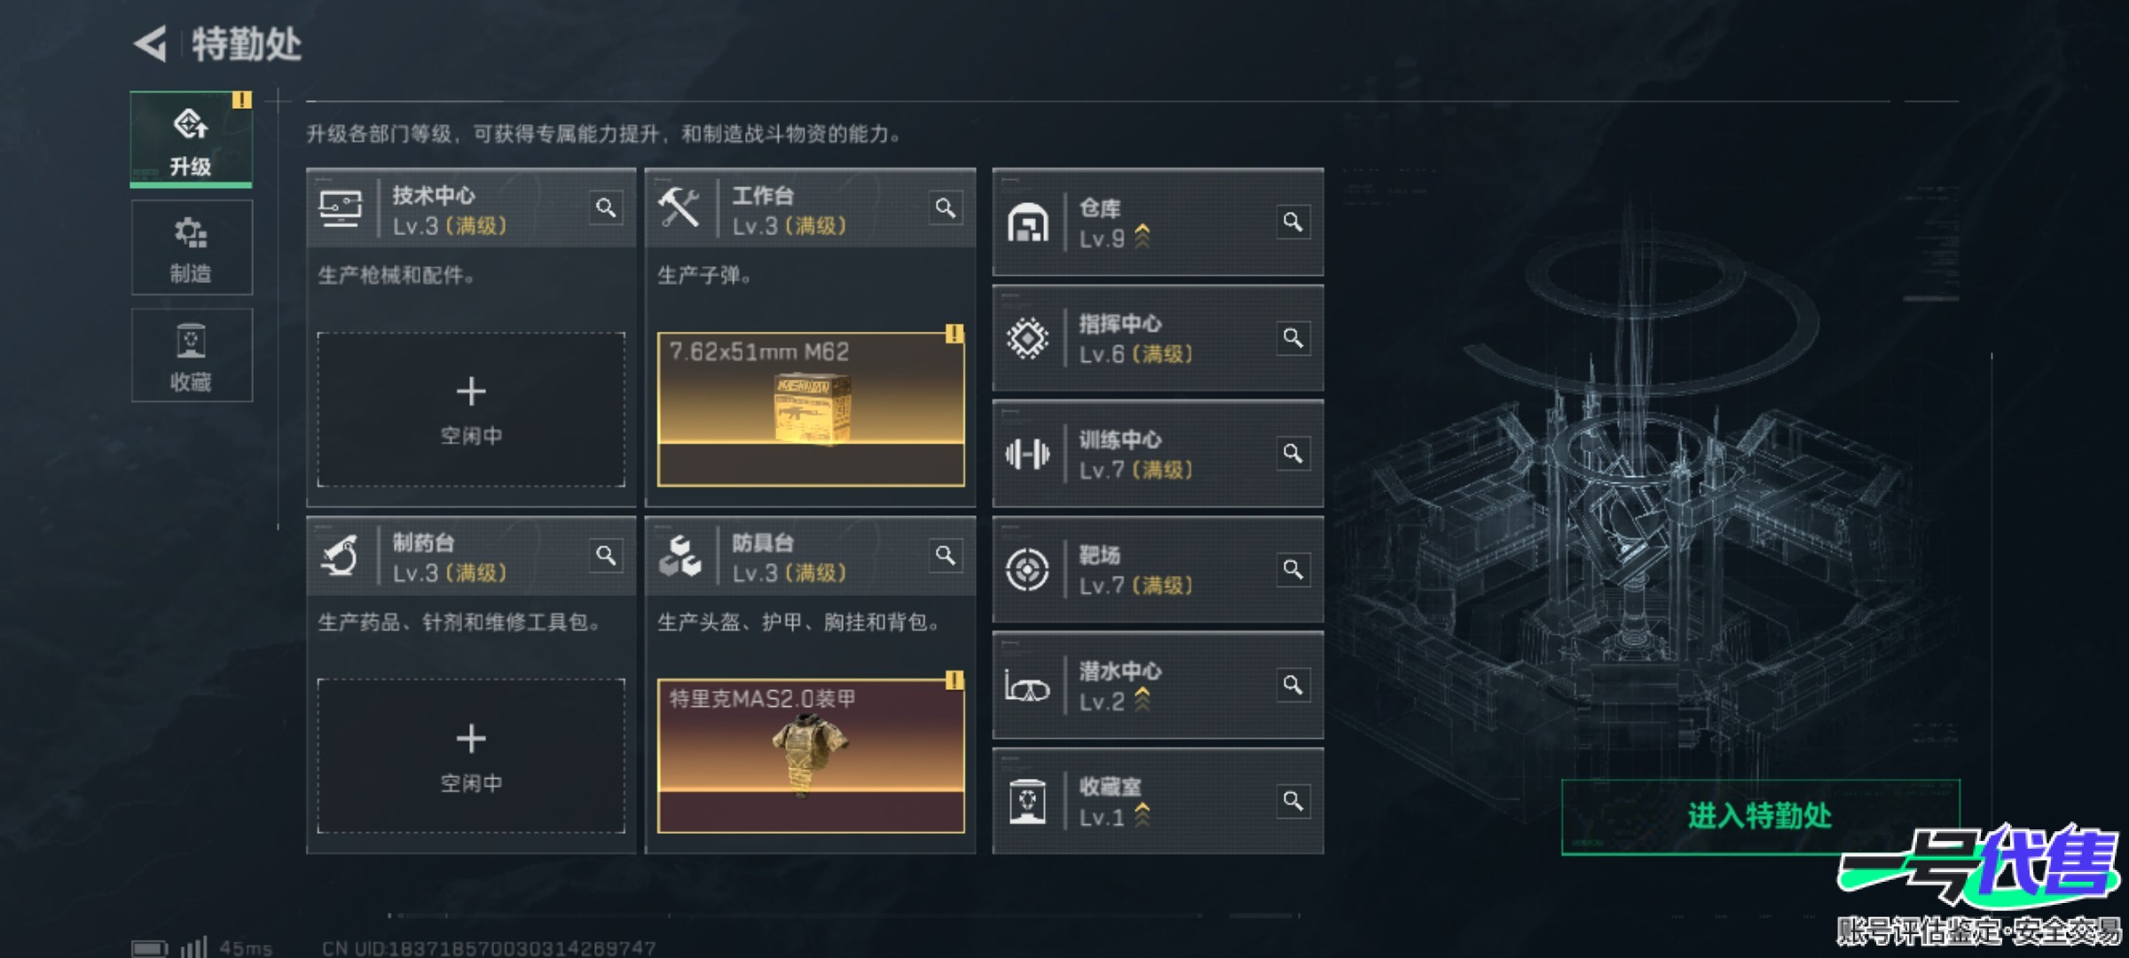View 仓库 details via magnifier icon
This screenshot has width=2129, height=958.
[x=1293, y=222]
